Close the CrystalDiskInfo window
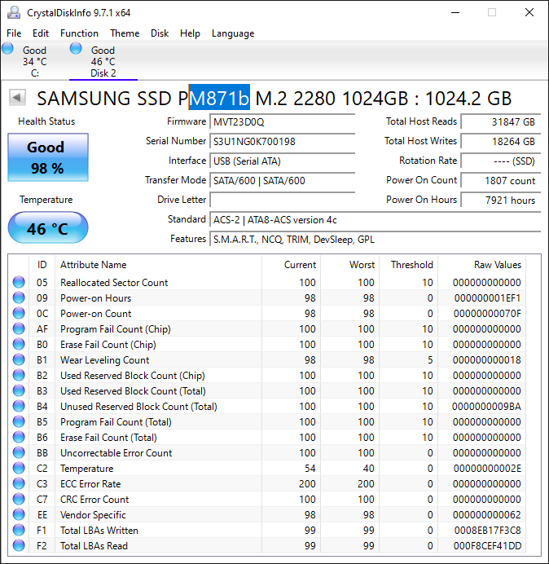The width and height of the screenshot is (549, 564). point(529,12)
